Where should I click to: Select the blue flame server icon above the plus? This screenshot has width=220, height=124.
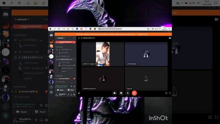51,82
